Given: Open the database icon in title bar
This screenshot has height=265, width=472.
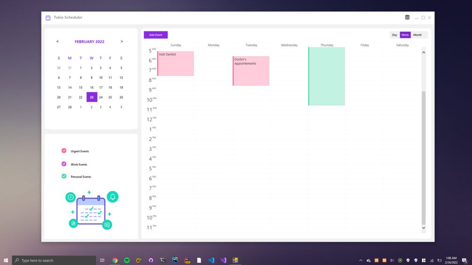Looking at the screenshot, I should pos(407,17).
